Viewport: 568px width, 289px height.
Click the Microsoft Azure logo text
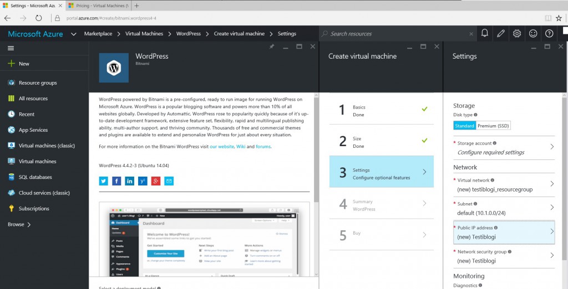35,34
